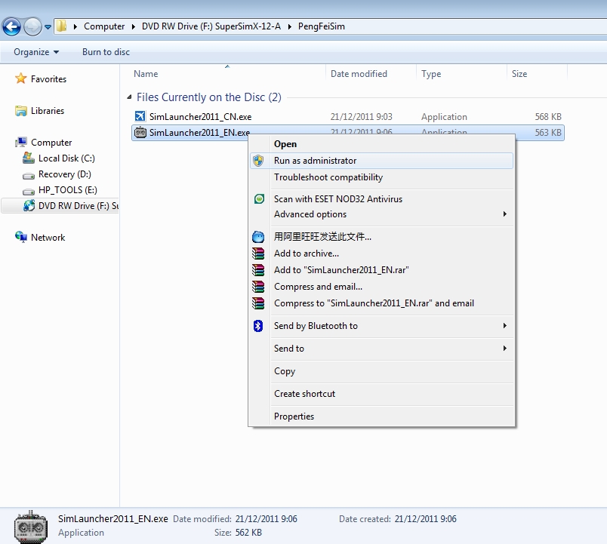Viewport: 607px width, 544px height.
Task: Click DVD RW Drive (F:) SuperSimX-12-A breadcrumb
Action: (x=211, y=26)
